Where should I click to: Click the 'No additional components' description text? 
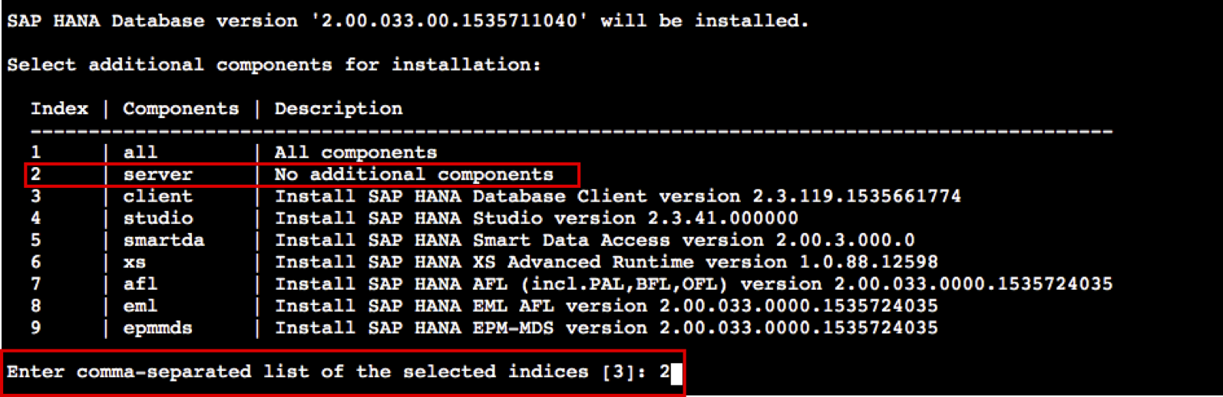click(413, 175)
